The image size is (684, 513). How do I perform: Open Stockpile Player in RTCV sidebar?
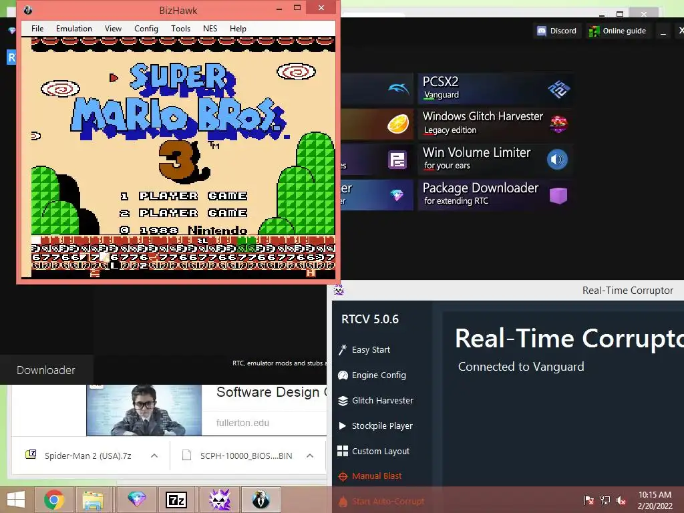coord(381,425)
